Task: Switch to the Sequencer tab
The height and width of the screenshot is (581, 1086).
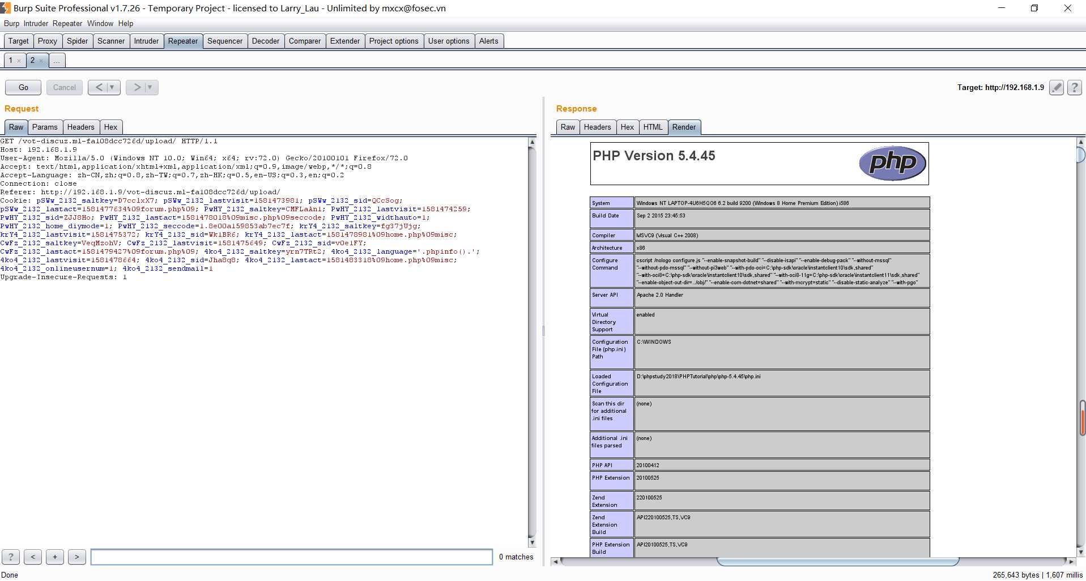Action: [x=225, y=41]
